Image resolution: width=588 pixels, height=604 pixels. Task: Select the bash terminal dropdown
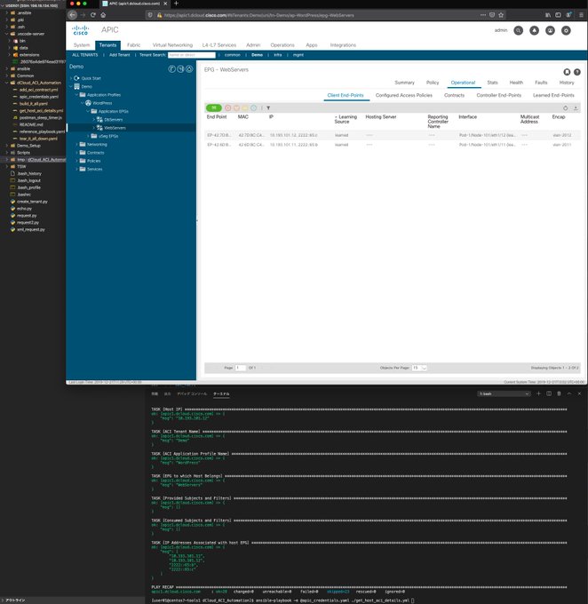tap(504, 393)
